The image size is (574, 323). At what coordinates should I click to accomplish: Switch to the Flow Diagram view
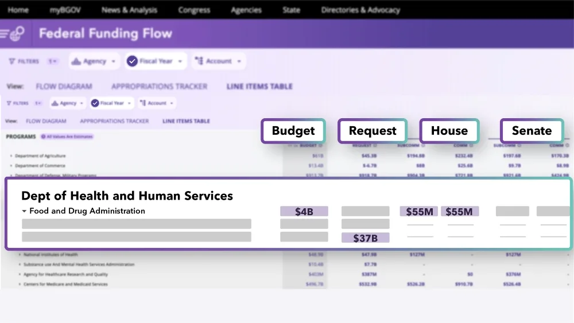click(64, 86)
